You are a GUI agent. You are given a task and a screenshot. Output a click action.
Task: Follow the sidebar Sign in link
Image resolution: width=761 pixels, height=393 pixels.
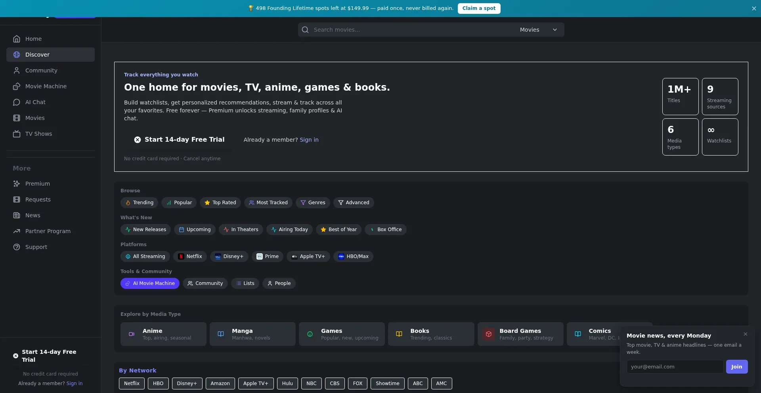[75, 384]
